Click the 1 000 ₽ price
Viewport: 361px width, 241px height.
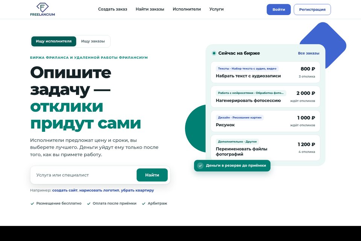click(x=306, y=118)
